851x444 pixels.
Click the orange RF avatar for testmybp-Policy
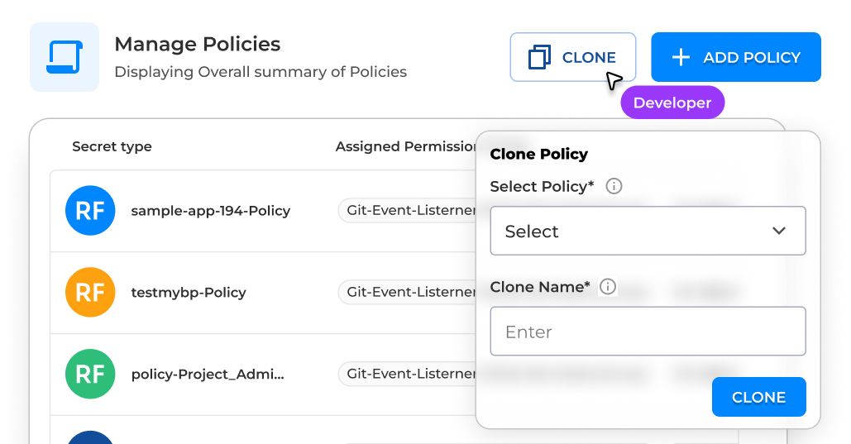pos(90,293)
